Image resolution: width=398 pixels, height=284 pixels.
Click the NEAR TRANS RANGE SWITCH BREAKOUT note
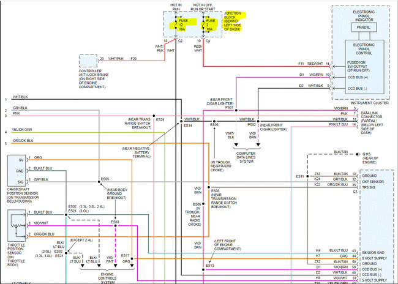click(x=138, y=124)
